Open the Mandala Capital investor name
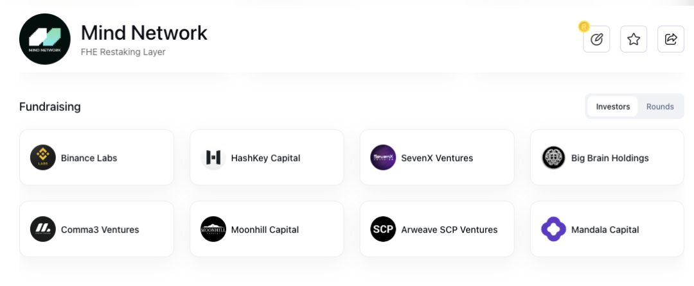The width and height of the screenshot is (694, 286). point(605,230)
